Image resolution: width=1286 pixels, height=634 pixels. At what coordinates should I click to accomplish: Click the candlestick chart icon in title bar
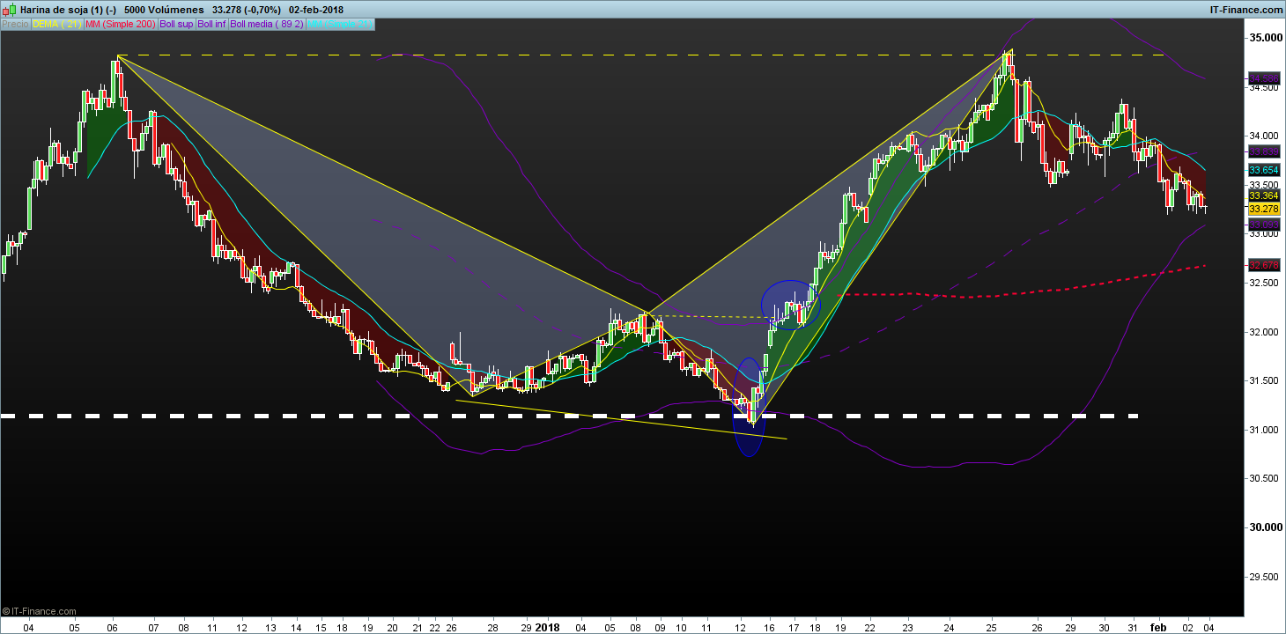pyautogui.click(x=10, y=9)
